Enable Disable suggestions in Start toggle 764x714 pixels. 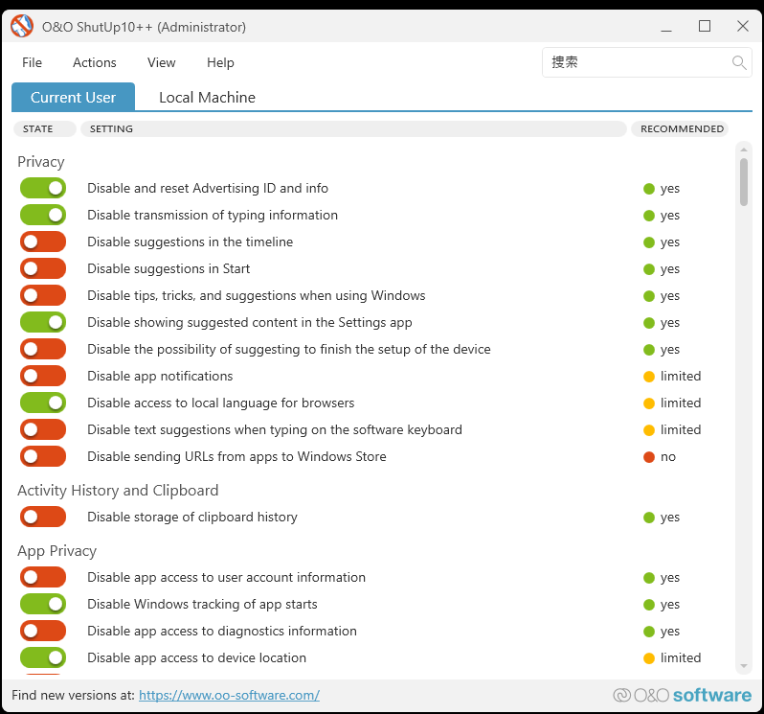(x=43, y=269)
